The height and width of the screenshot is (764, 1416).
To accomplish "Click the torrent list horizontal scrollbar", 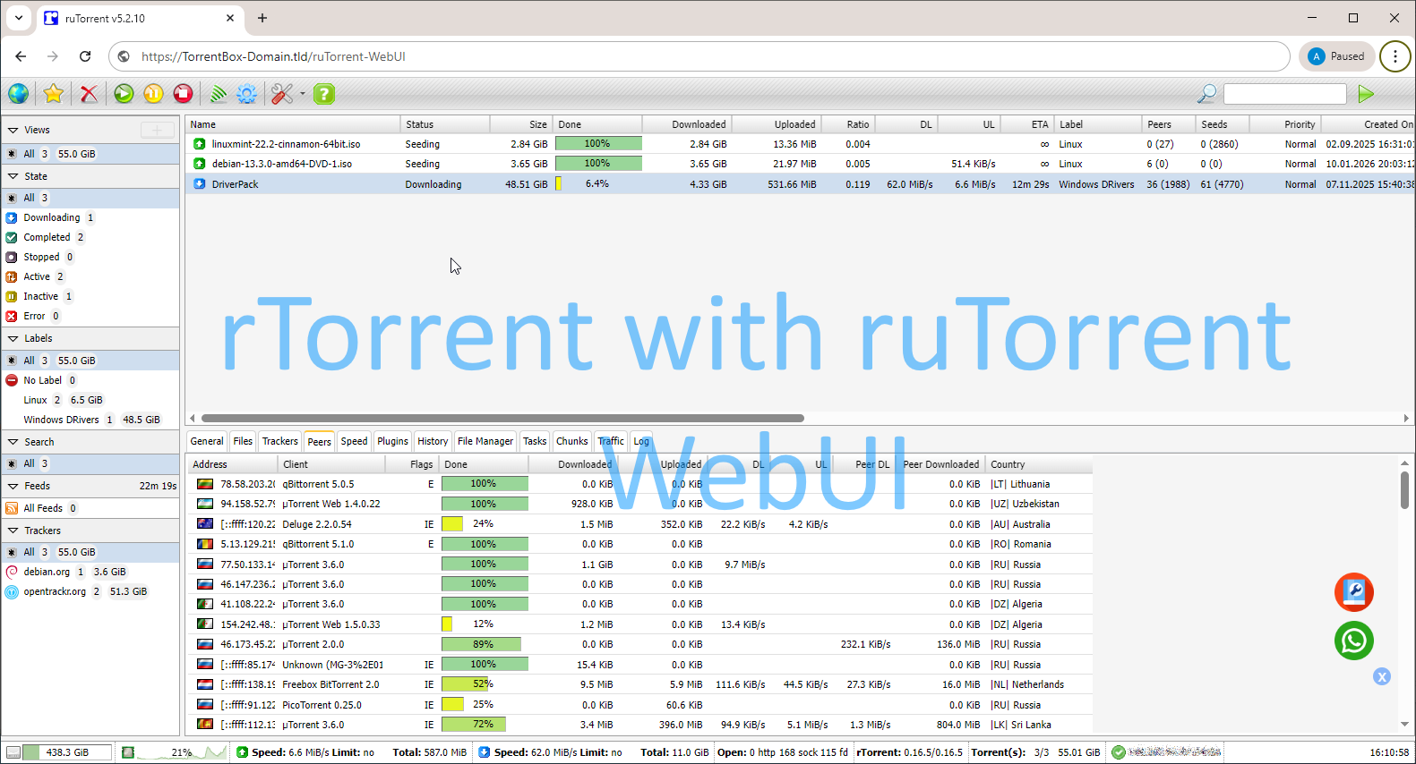I will coord(502,418).
